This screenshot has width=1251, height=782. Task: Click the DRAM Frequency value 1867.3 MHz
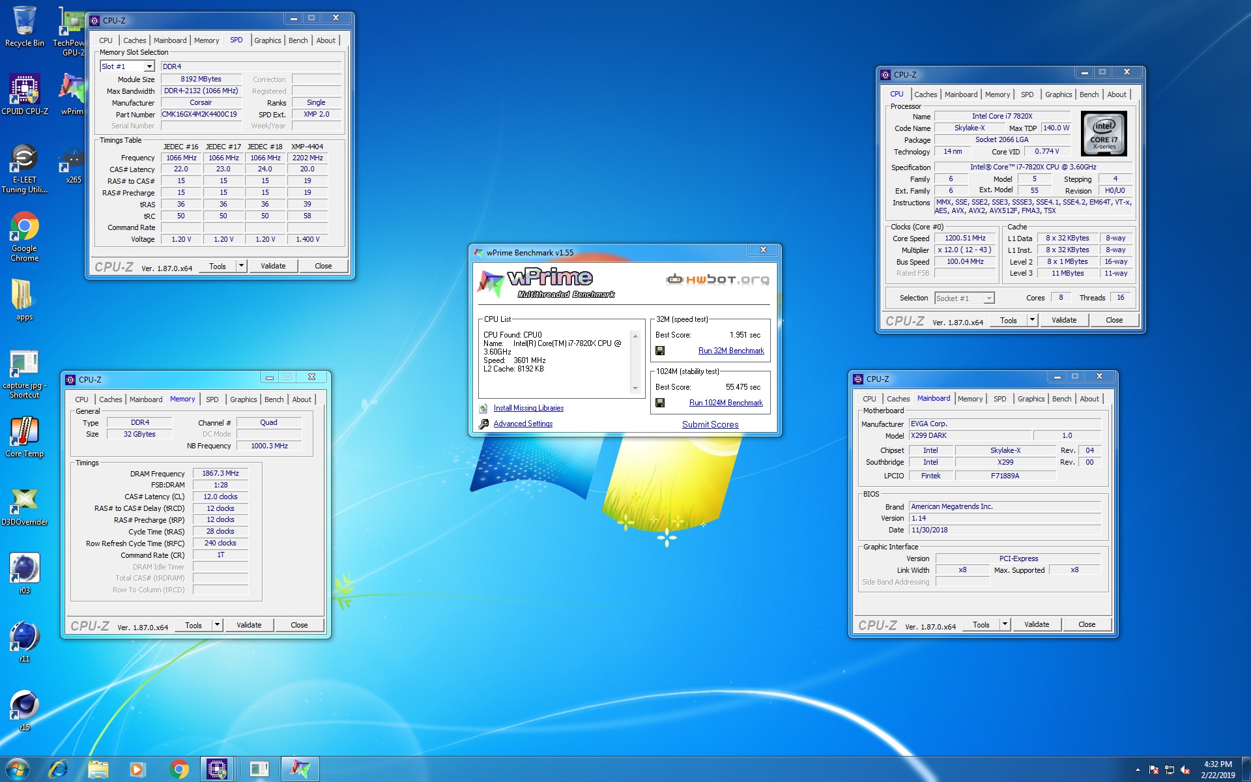[220, 474]
